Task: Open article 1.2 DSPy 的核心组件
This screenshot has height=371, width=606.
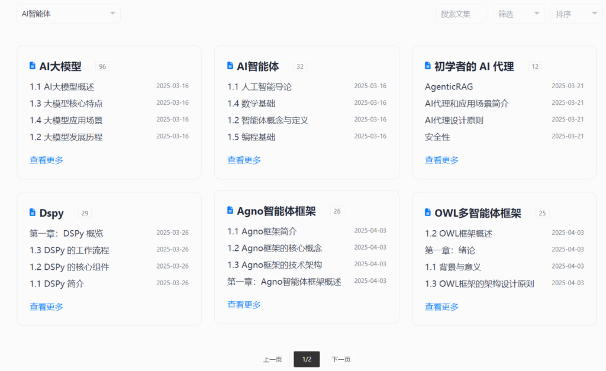Action: pyautogui.click(x=69, y=267)
